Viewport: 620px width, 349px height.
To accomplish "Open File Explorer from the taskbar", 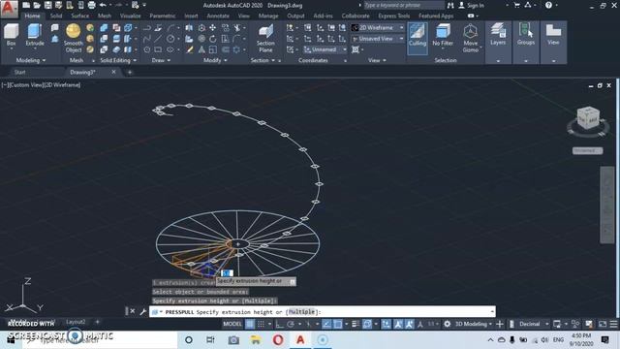I will (256, 340).
